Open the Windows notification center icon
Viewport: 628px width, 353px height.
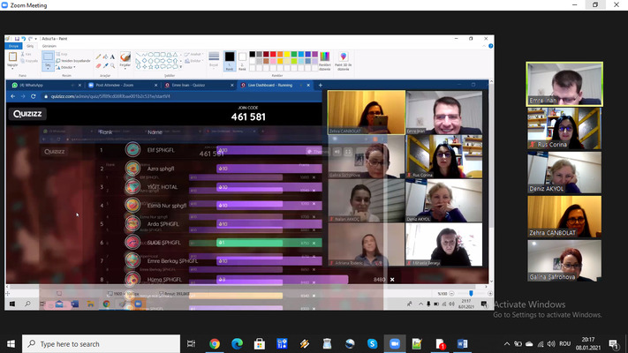(613, 344)
